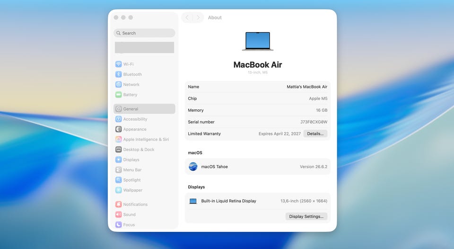This screenshot has height=249, width=454.
Task: Select the Appearance icon
Action: [118, 129]
